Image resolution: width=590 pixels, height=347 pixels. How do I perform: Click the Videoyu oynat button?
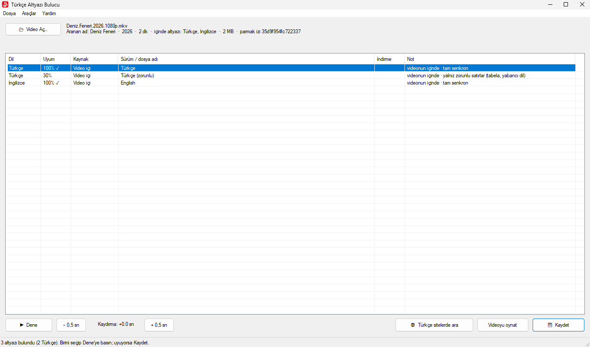(x=503, y=325)
